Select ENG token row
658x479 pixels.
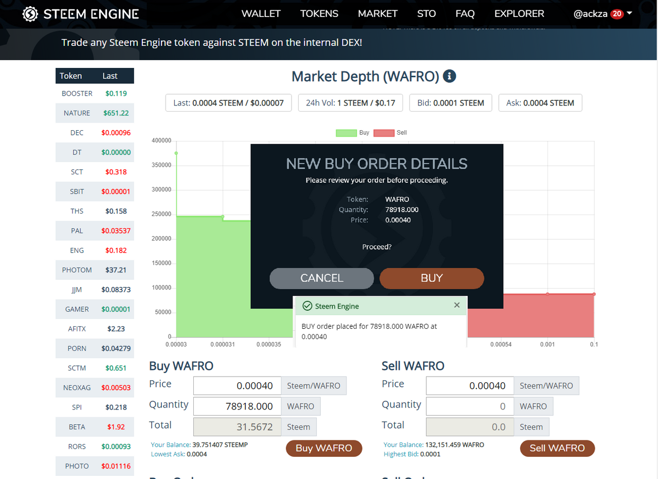[x=95, y=250]
